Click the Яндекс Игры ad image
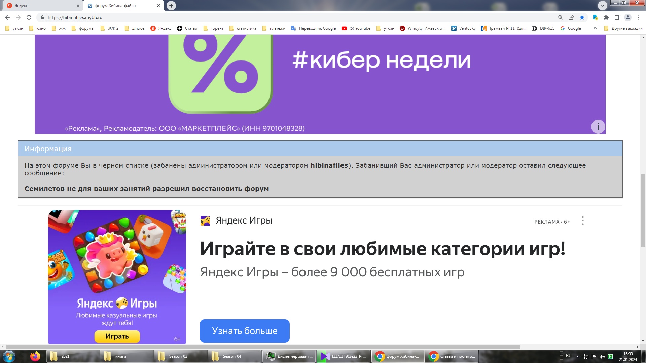This screenshot has width=646, height=363. [117, 276]
